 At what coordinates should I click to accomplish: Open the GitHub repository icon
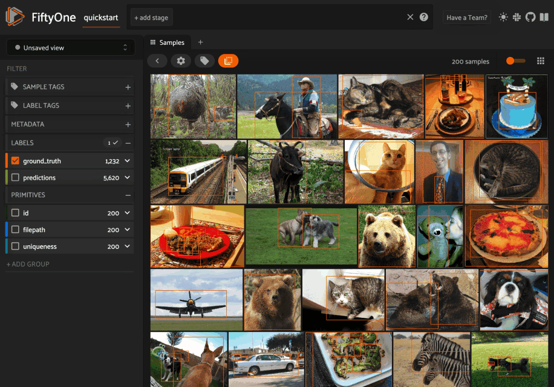point(530,17)
